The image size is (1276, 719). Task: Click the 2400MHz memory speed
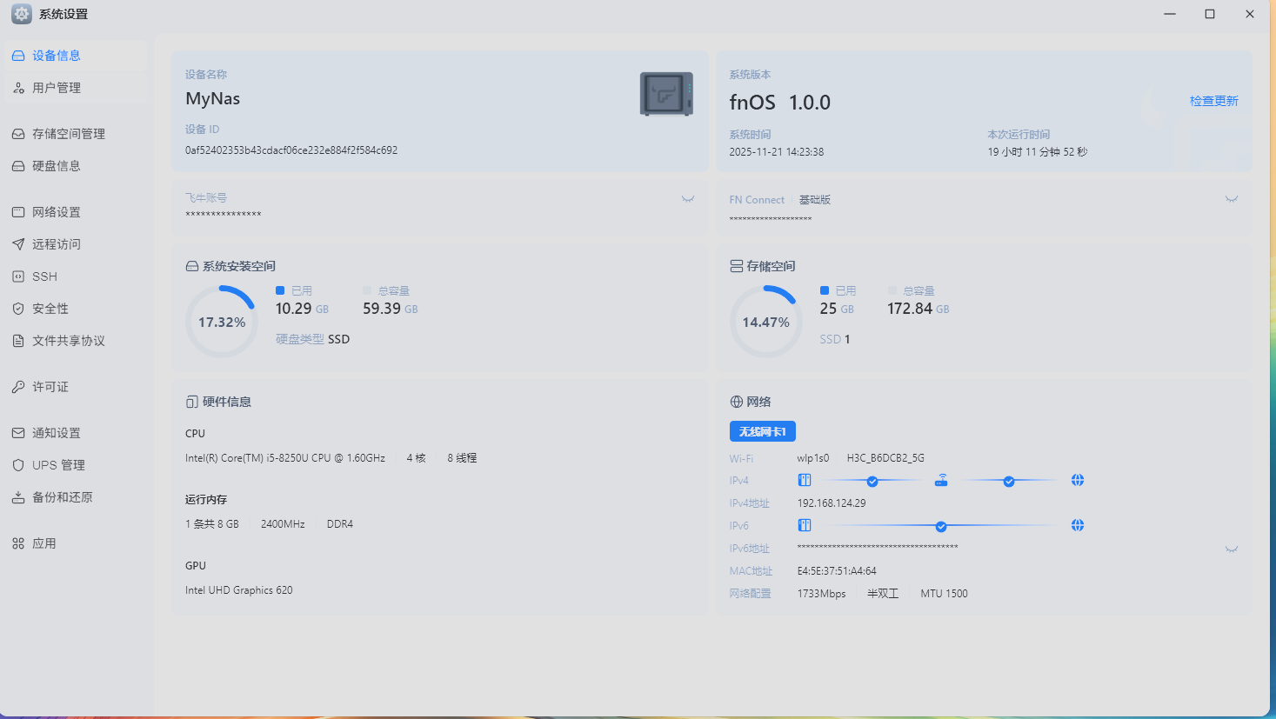[x=283, y=524]
